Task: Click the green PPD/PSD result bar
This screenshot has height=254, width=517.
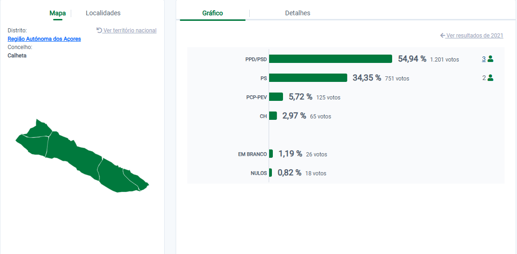Action: pos(330,59)
